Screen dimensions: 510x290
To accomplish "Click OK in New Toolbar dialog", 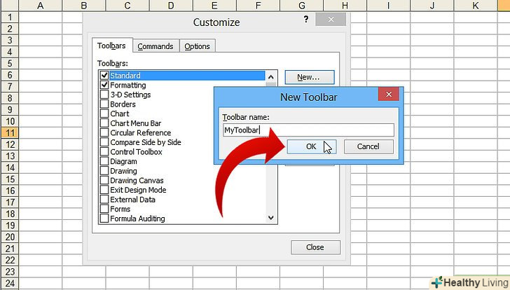I will [x=311, y=147].
